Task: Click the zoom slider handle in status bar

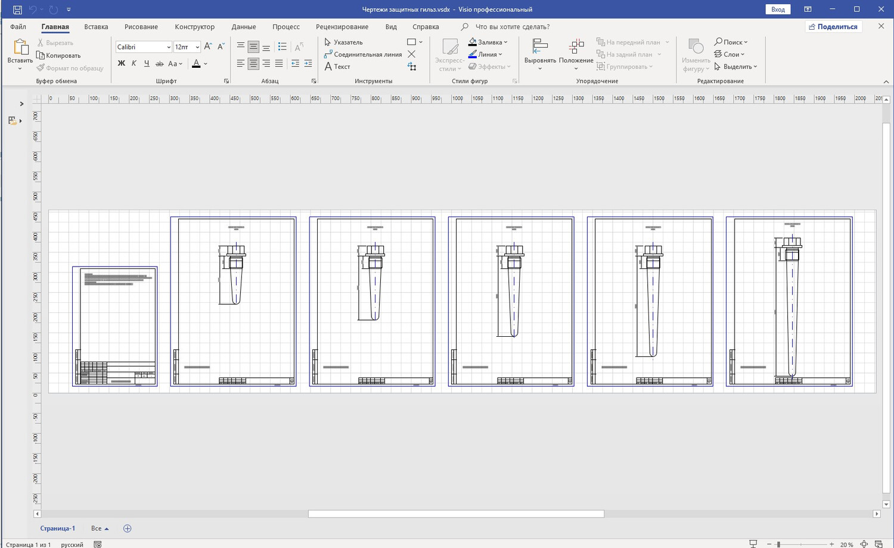Action: (x=778, y=544)
